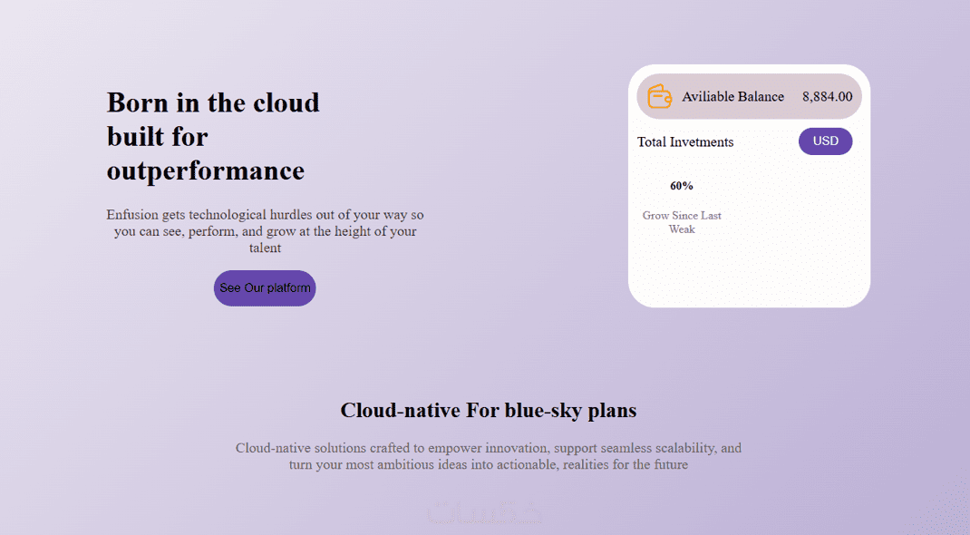Click the See Our platform button
Image resolution: width=970 pixels, height=535 pixels.
pyautogui.click(x=265, y=288)
